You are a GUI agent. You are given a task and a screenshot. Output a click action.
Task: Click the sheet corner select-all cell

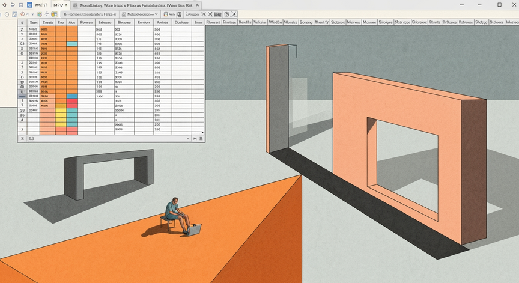(22, 22)
